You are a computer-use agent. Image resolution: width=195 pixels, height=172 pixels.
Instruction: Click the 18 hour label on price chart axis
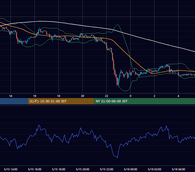pos(58,96)
